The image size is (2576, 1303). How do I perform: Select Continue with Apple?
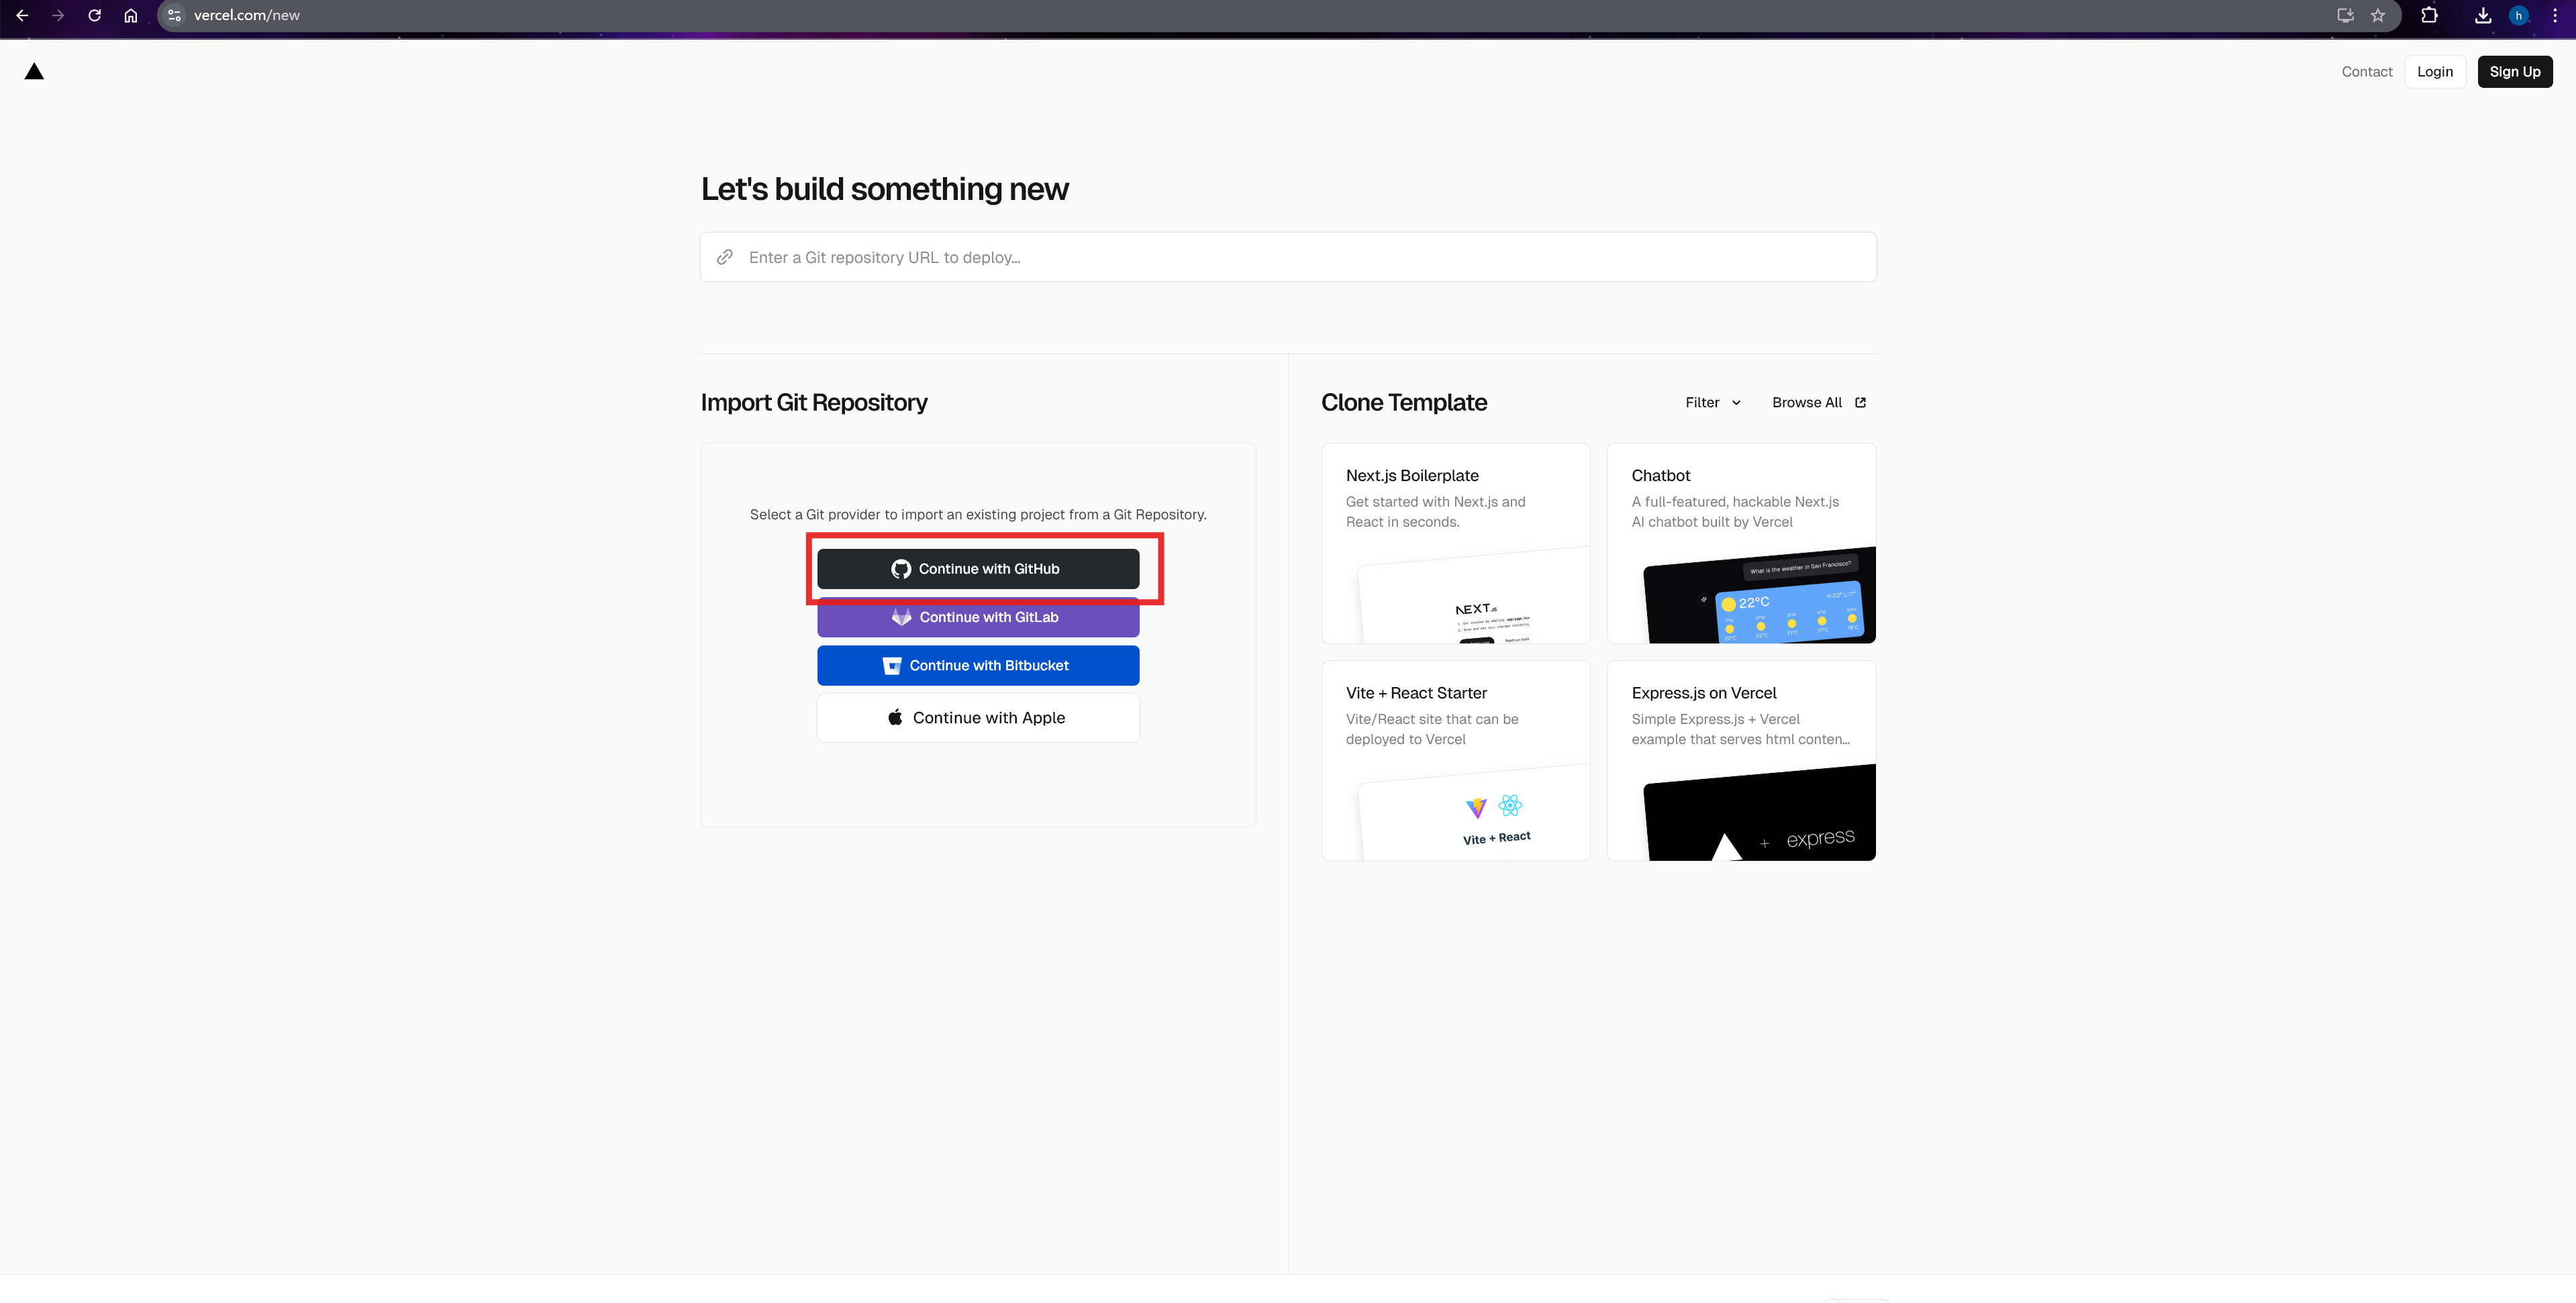click(x=977, y=718)
